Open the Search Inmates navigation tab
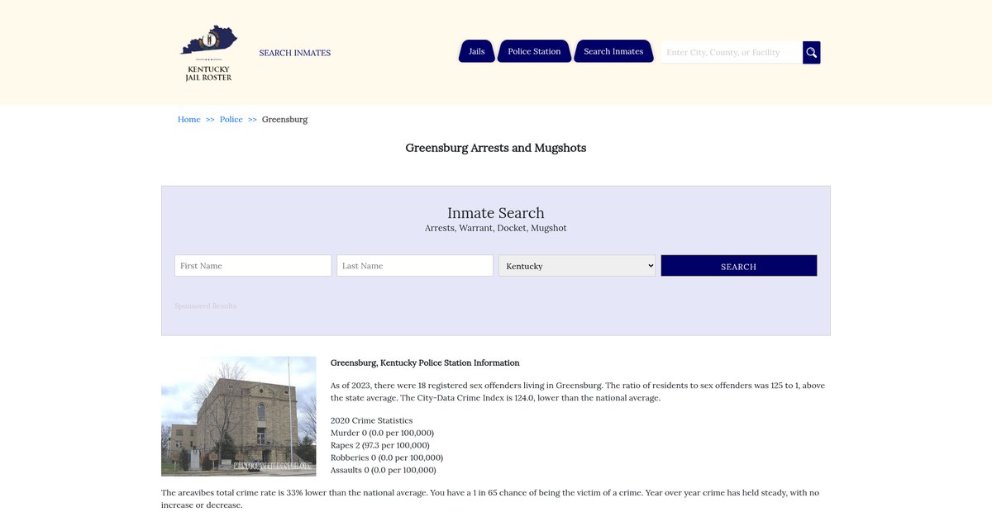 (613, 51)
